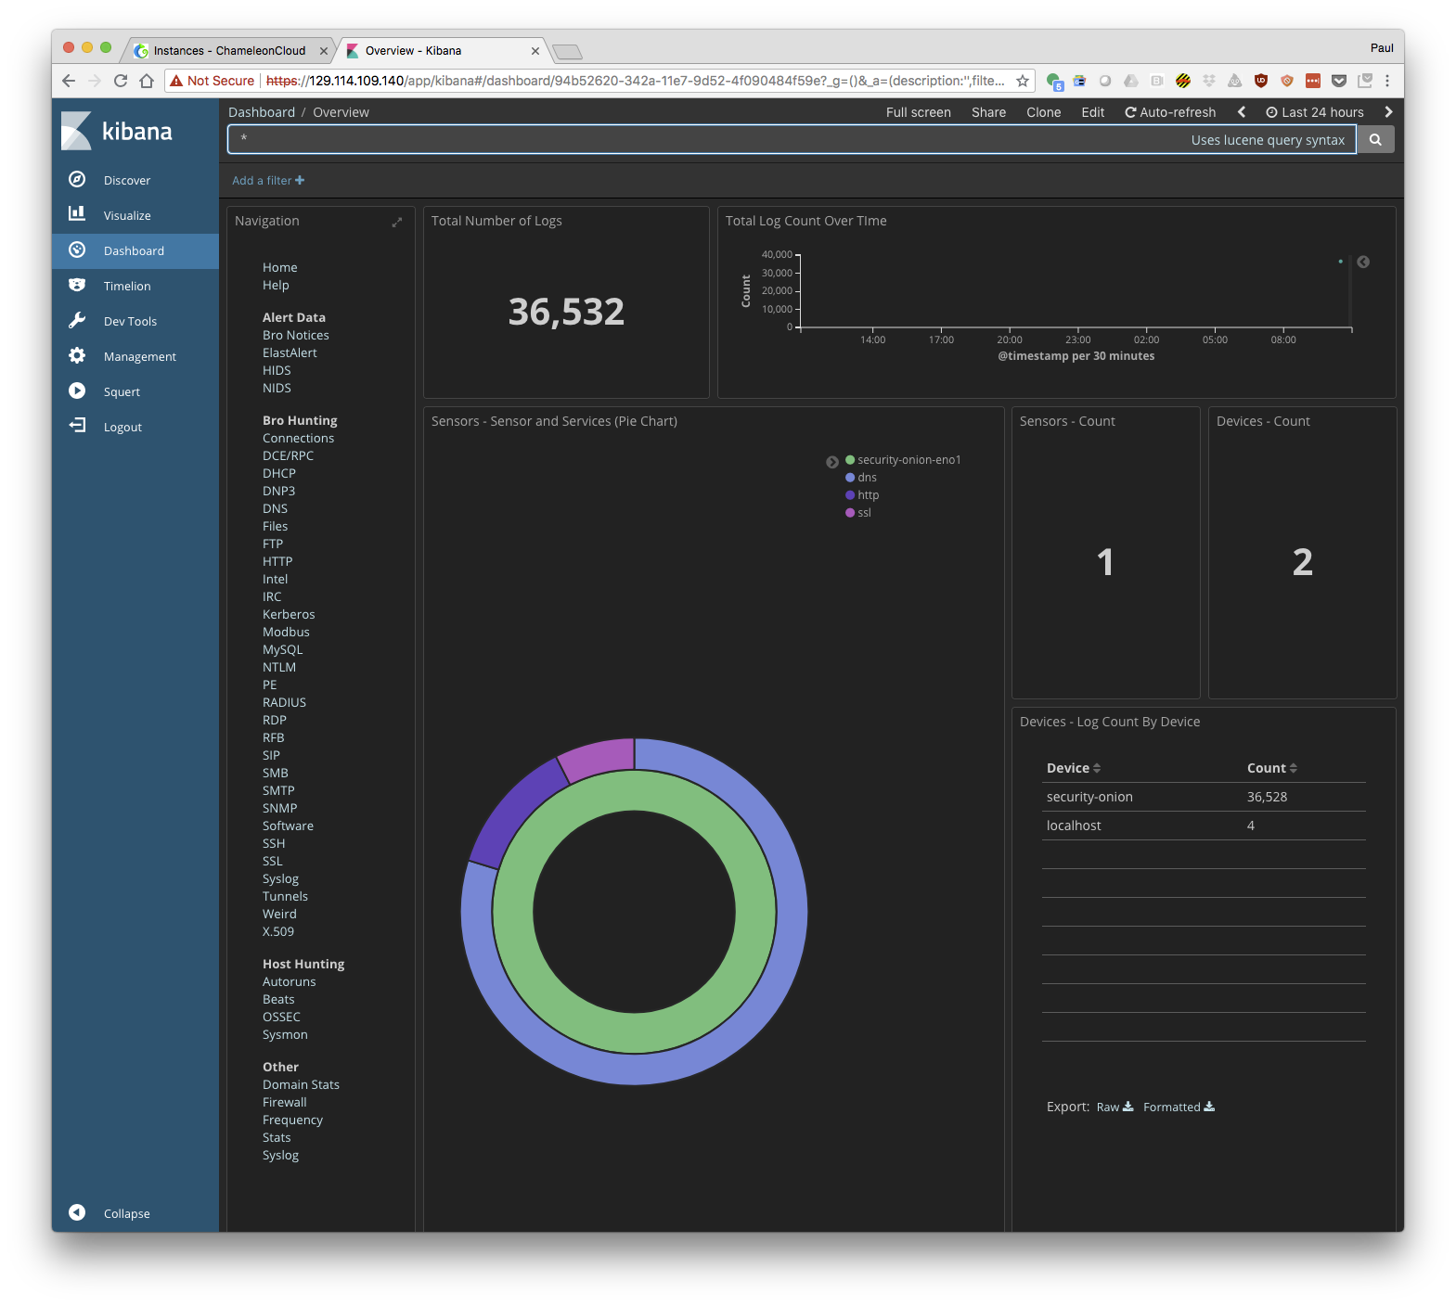Select the Dashboard gauge icon in sidebar
1456x1306 pixels.
pos(77,250)
